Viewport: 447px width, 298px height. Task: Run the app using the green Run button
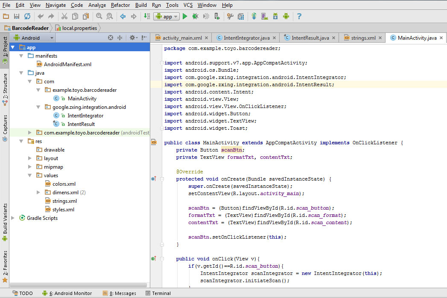click(185, 16)
